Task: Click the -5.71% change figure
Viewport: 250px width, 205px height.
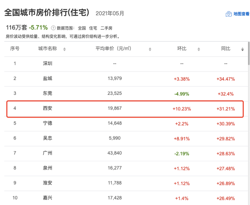Action: point(38,28)
